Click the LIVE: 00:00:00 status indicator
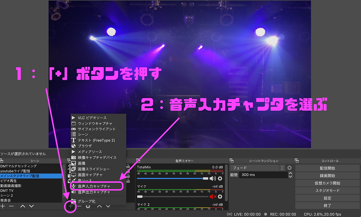Image resolution: width=361 pixels, height=217 pixels. 244,214
